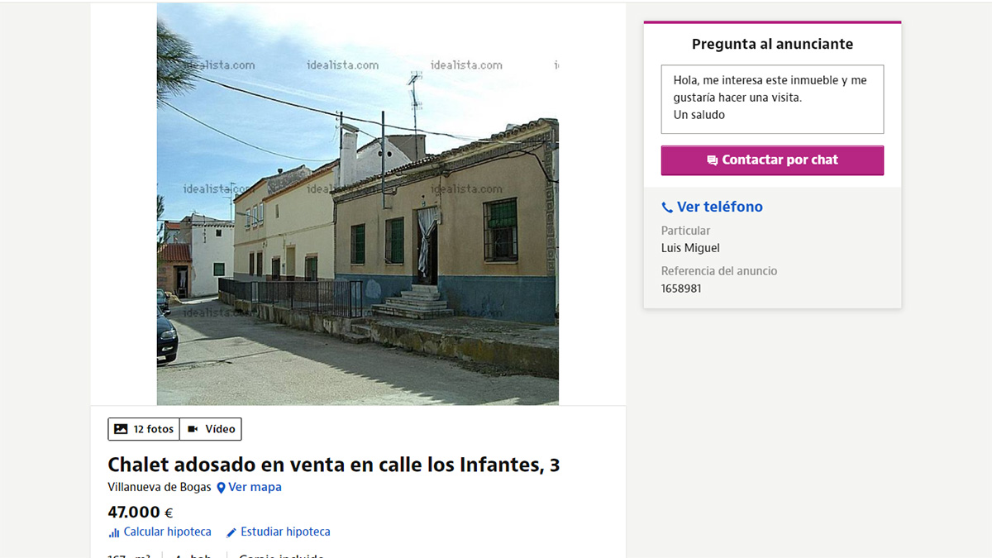Click the chat bubble icon on contact button

[712, 160]
